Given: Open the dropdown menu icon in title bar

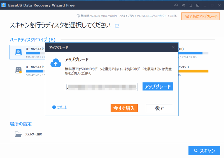Looking at the screenshot, I should click(x=198, y=5).
